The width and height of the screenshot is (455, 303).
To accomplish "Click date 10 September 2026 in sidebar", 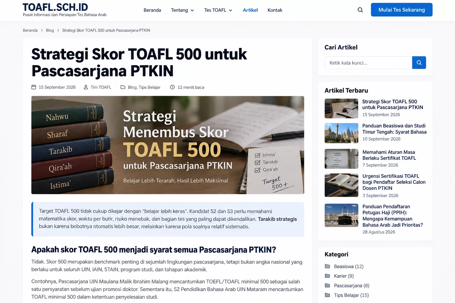I will [381, 139].
